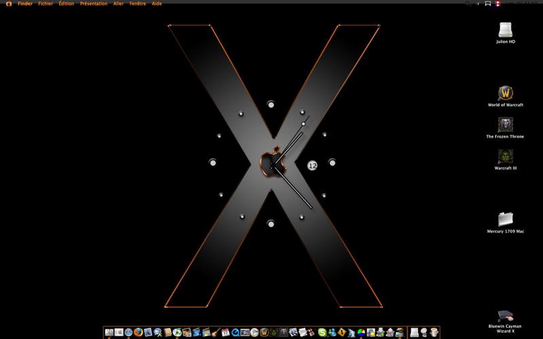
Task: Open GarageBand guitar icon in Dock
Action: [214, 332]
